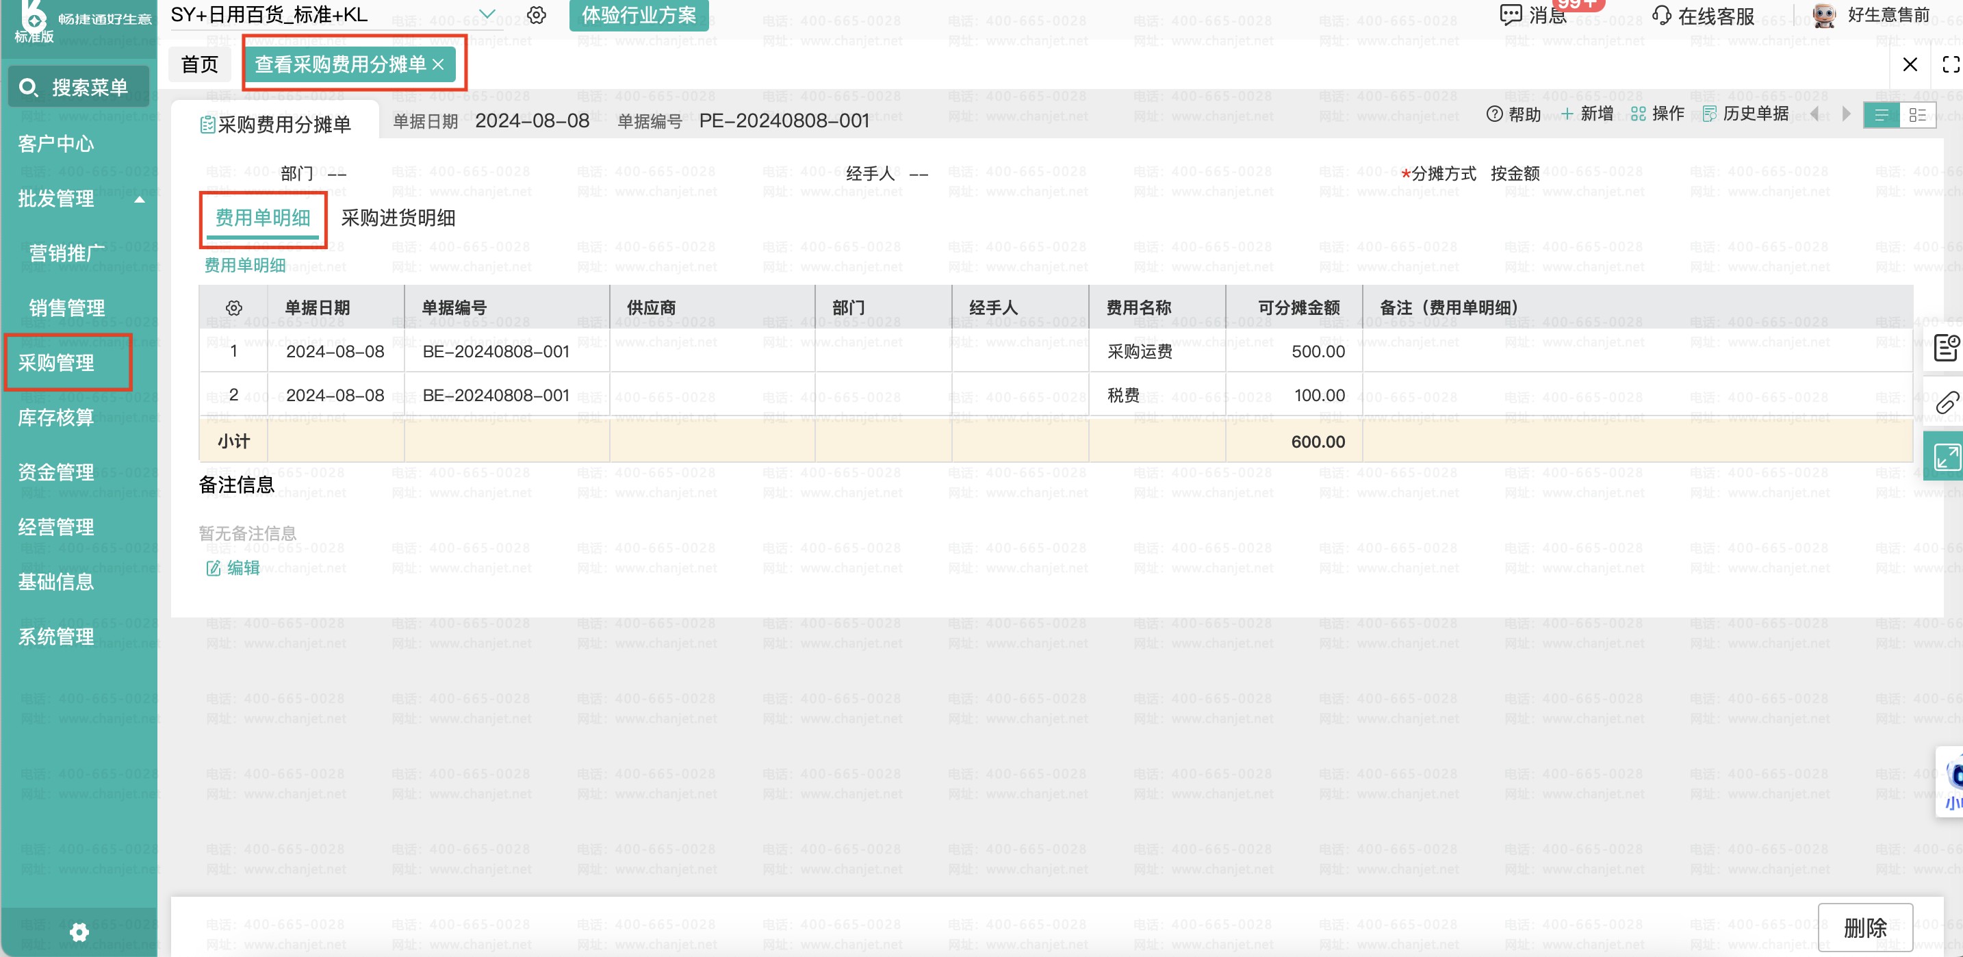The width and height of the screenshot is (1963, 957).
Task: Click the attachment paperclip icon
Action: tap(1947, 403)
